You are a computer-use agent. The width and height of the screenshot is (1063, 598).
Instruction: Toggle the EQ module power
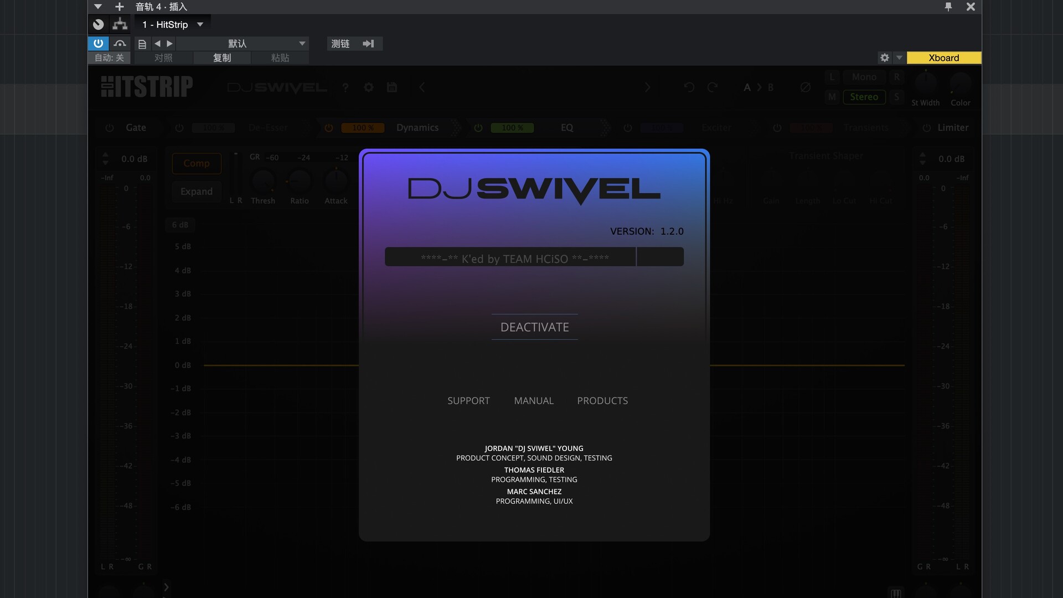[478, 128]
